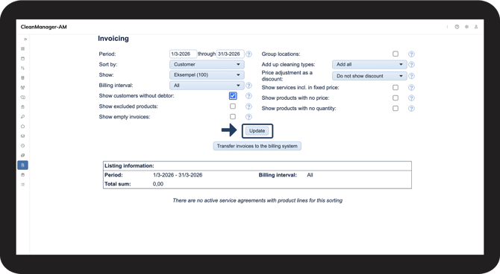The image size is (500, 274).
Task: Click help icon for Show products with no price
Action: (411, 98)
